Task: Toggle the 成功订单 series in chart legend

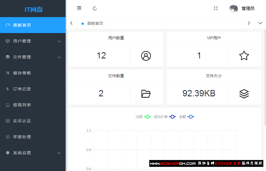Action: click(165, 117)
